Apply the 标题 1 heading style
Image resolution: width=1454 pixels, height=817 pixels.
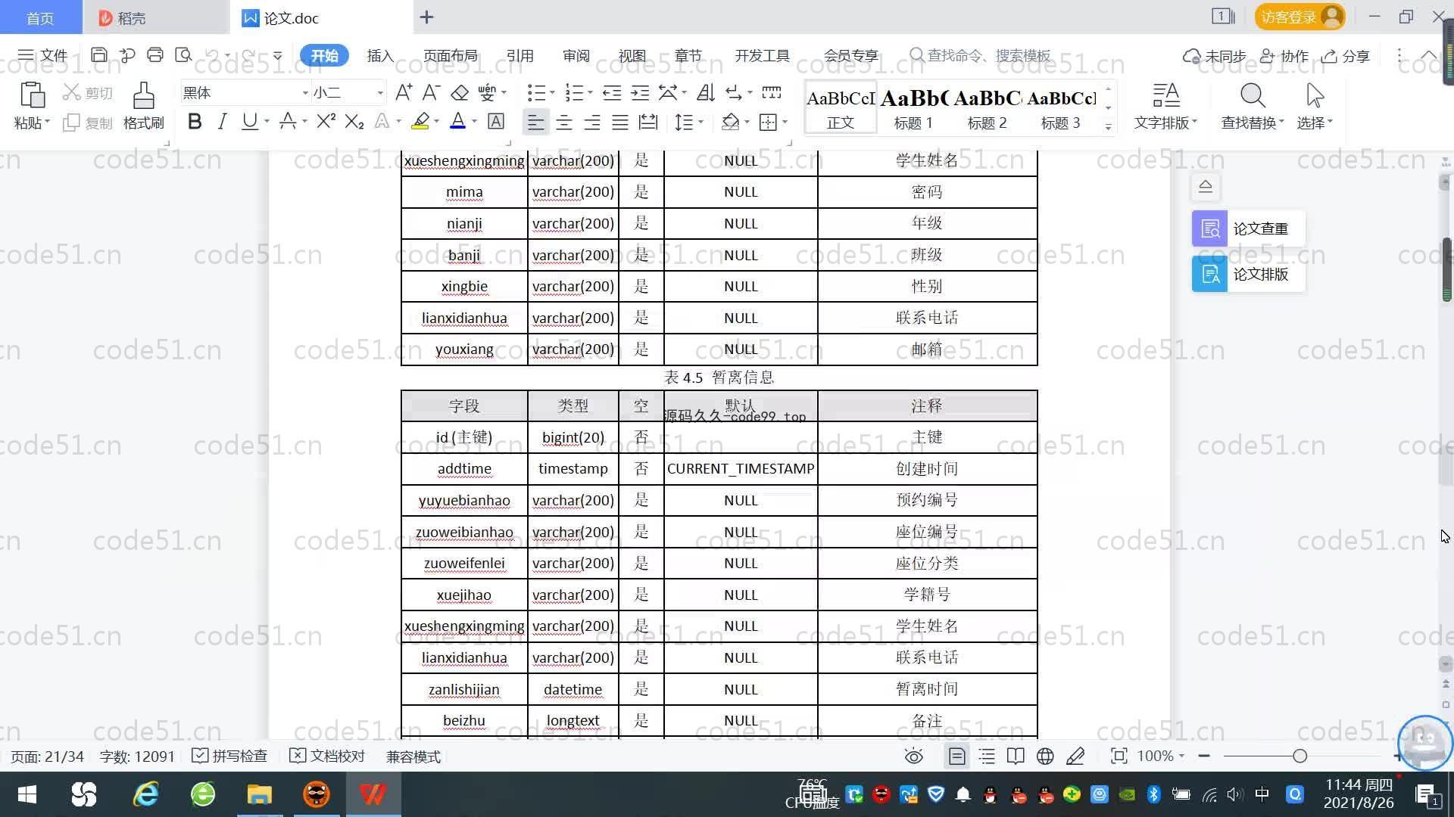click(x=913, y=108)
